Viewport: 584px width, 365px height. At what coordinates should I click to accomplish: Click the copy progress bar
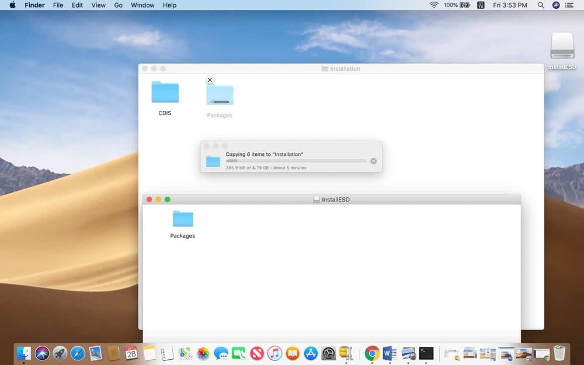tap(296, 161)
